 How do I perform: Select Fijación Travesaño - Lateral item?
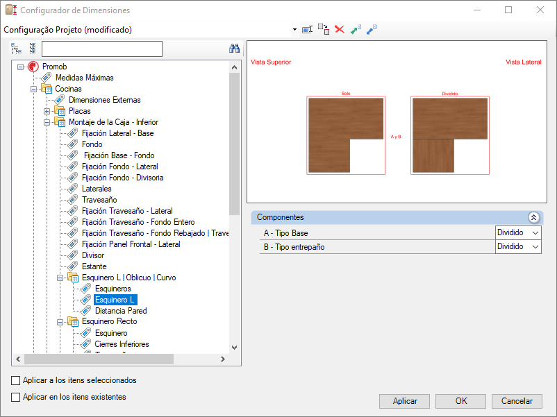click(127, 211)
